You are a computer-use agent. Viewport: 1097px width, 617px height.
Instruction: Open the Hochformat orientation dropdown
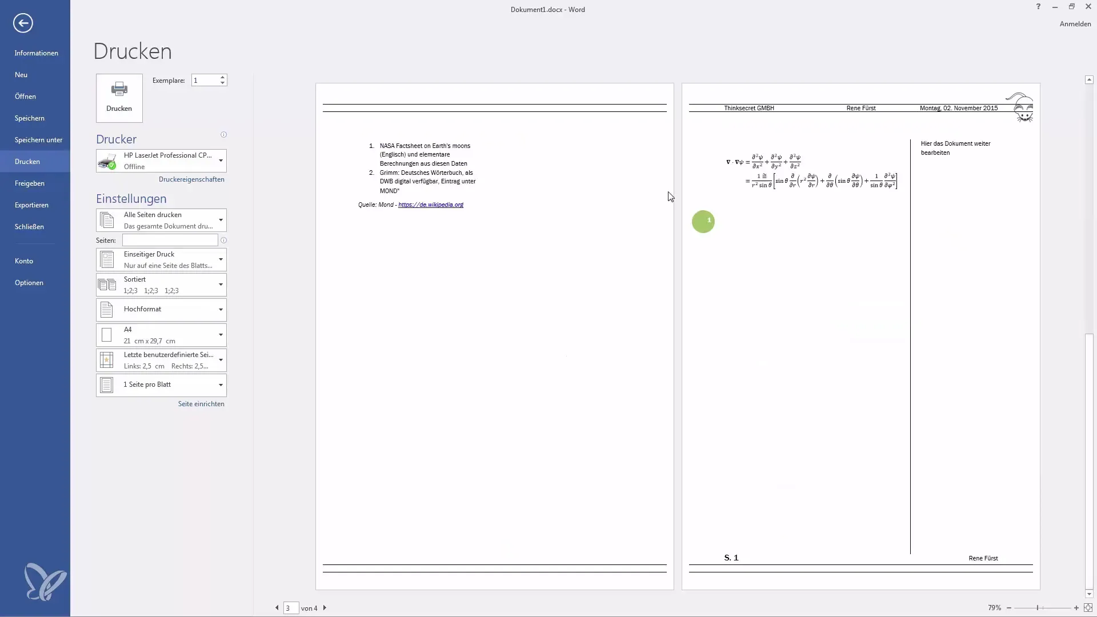click(161, 310)
